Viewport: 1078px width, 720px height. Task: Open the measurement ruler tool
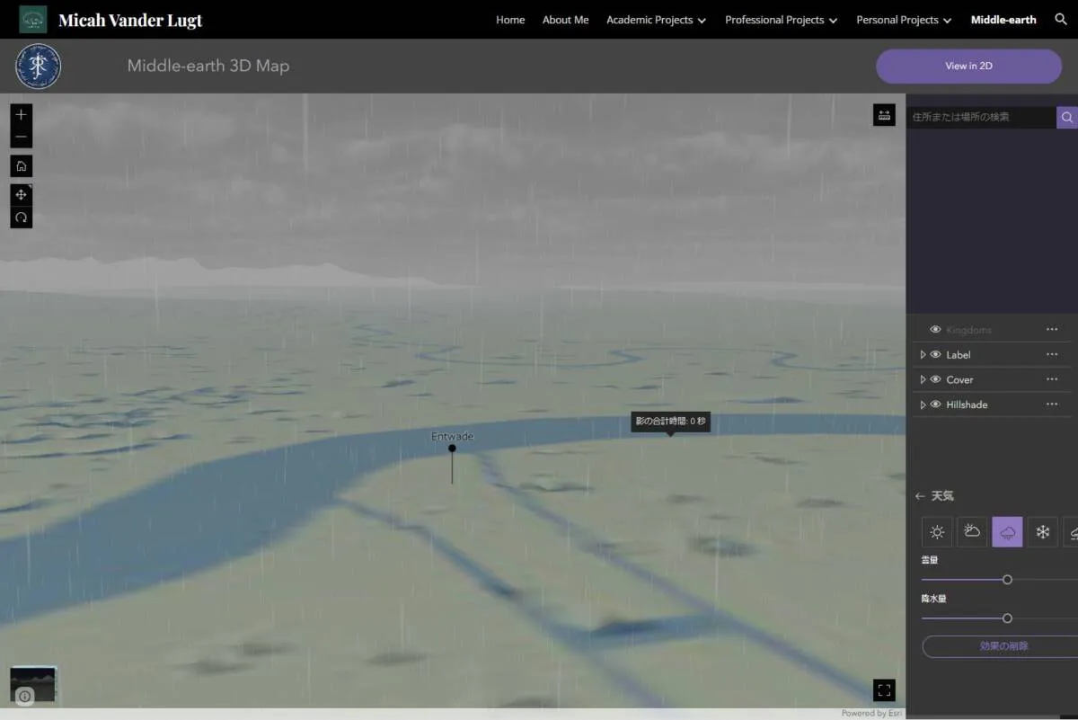(884, 115)
